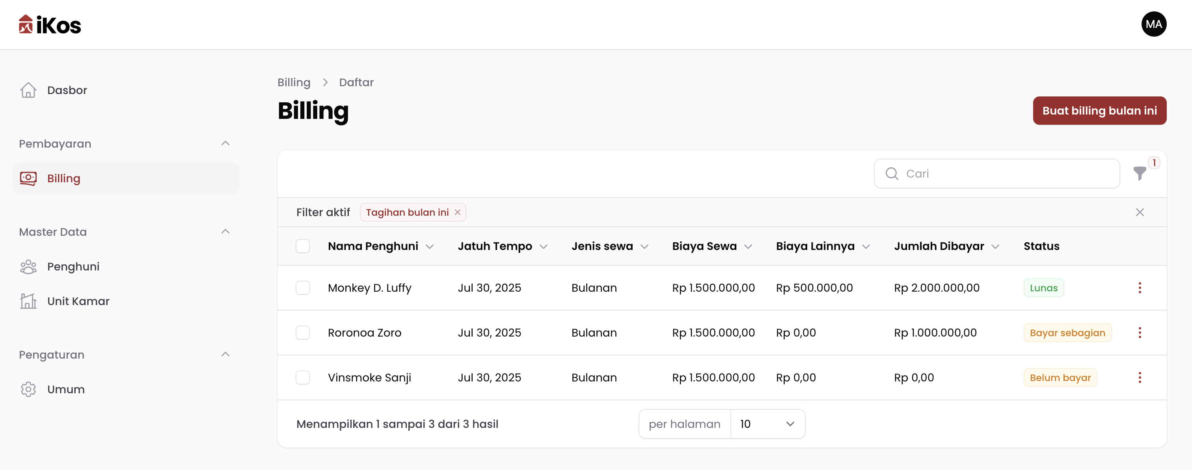The height and width of the screenshot is (470, 1192).
Task: Open Monkey D. Luffy row actions menu
Action: (x=1139, y=288)
